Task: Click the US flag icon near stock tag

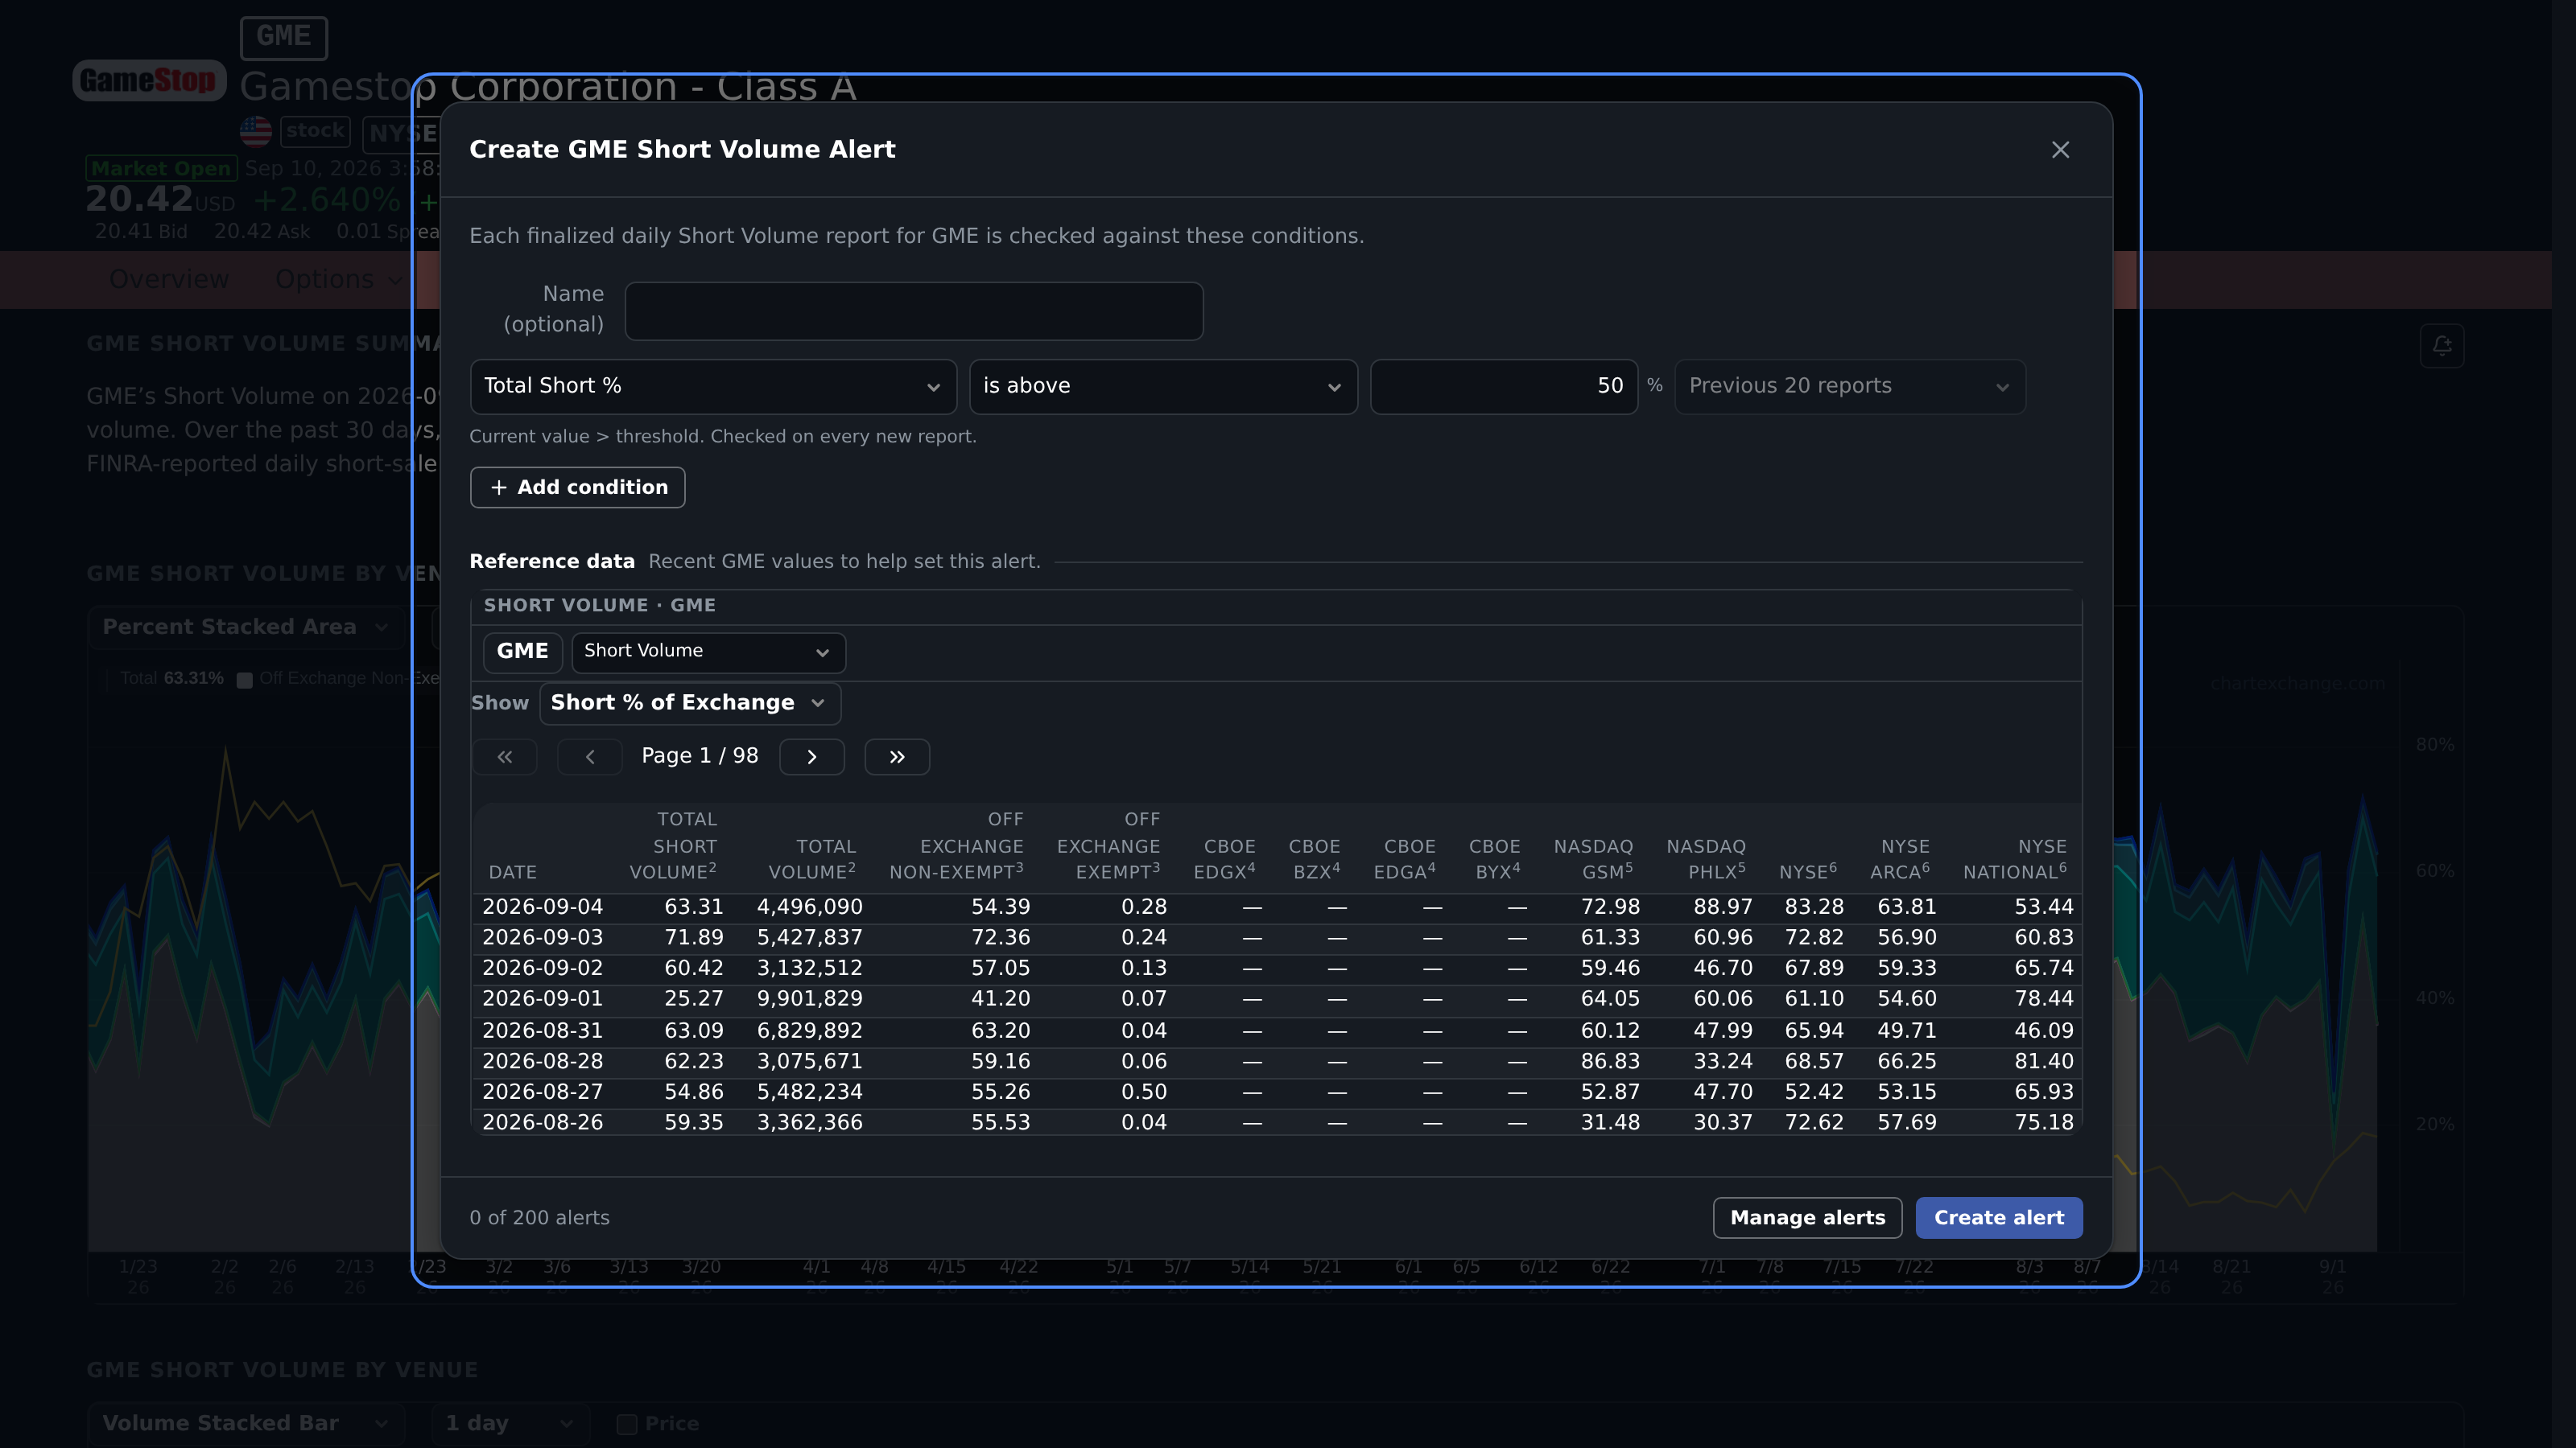Action: [x=256, y=131]
